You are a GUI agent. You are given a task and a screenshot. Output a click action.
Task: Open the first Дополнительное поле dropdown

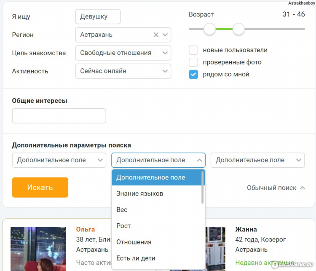[x=59, y=160]
